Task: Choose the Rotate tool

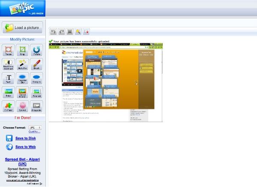Action: pyautogui.click(x=36, y=51)
